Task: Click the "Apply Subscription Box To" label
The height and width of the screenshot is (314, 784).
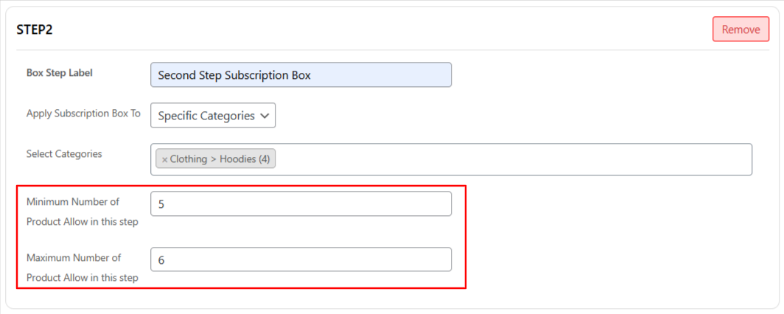Action: tap(83, 114)
